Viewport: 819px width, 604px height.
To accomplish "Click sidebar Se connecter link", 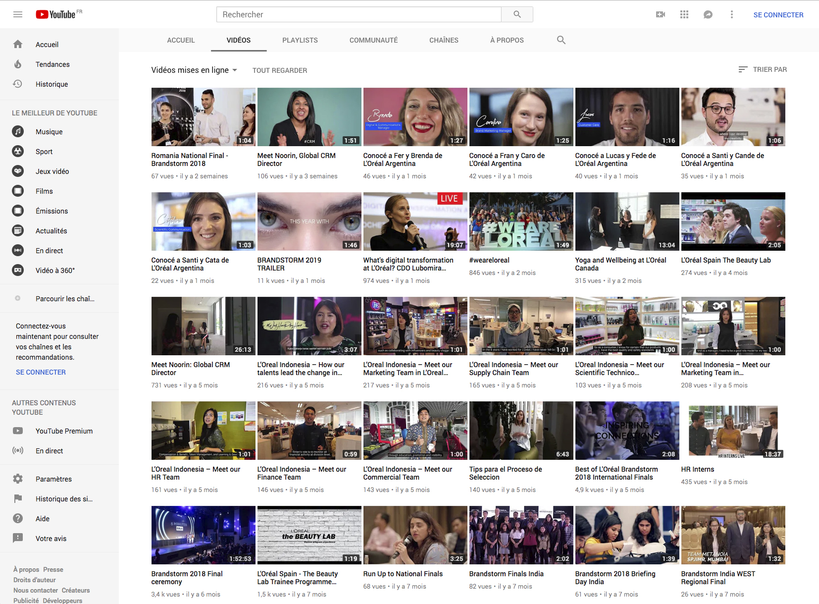I will tap(41, 372).
